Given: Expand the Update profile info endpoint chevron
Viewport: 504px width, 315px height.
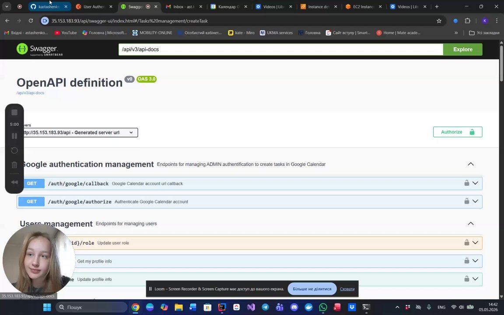Looking at the screenshot, I should tap(475, 279).
